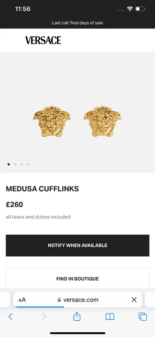Image resolution: width=155 pixels, height=337 pixels.
Task: Click Find in Boutique button
Action: click(78, 278)
